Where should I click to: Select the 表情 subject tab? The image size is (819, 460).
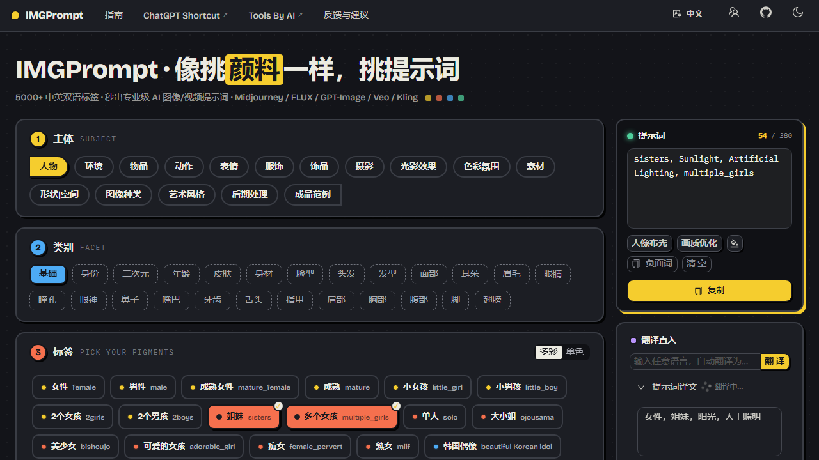click(229, 166)
